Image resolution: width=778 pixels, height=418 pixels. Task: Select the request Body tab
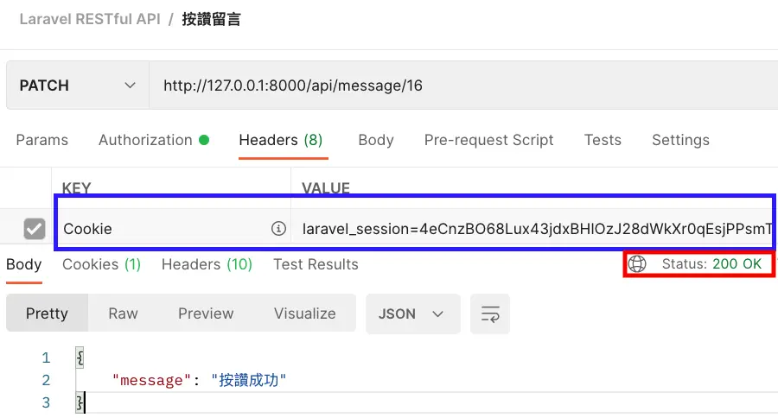click(376, 140)
